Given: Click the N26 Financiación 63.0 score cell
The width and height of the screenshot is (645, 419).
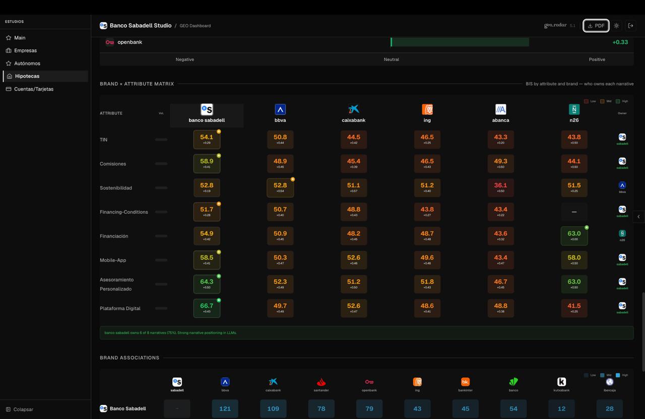Looking at the screenshot, I should pyautogui.click(x=574, y=236).
